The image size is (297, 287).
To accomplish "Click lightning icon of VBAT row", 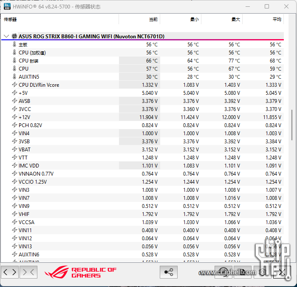I will [x=14, y=149].
